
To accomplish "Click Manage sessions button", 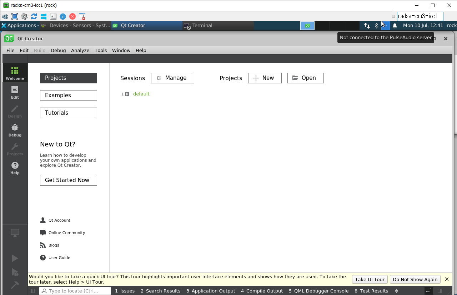I will coord(172,78).
